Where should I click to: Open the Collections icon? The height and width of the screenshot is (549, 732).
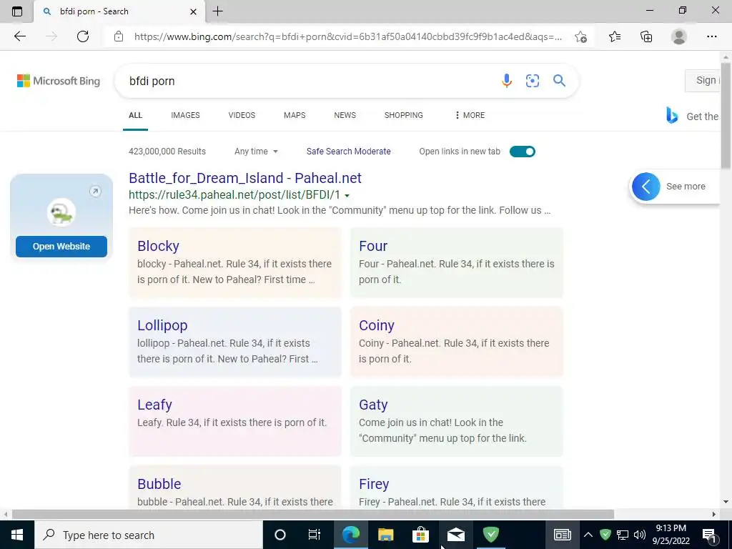(x=646, y=36)
